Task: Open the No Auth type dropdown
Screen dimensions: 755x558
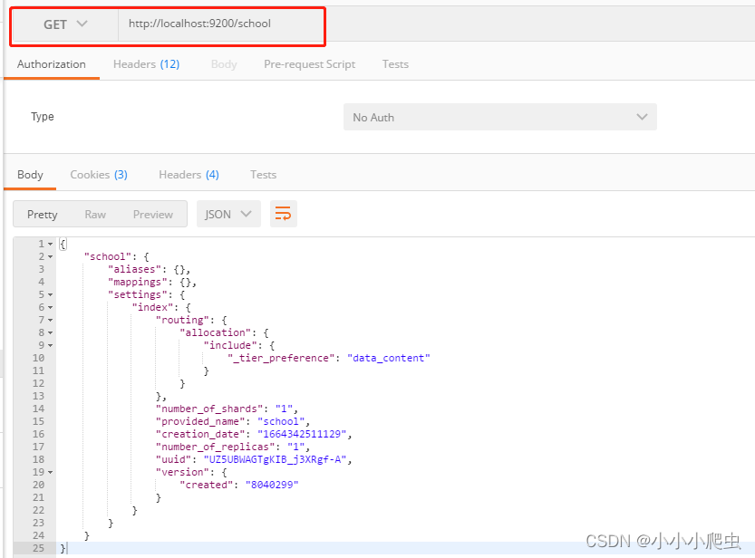Action: (x=499, y=117)
